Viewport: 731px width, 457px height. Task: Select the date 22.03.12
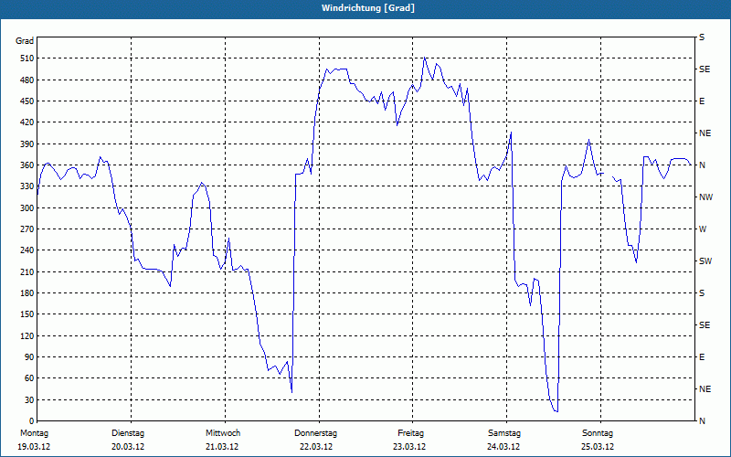(316, 447)
